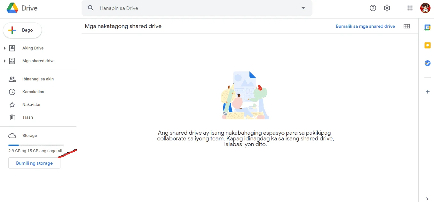
Task: Click the Trash bin icon
Action: click(x=12, y=117)
